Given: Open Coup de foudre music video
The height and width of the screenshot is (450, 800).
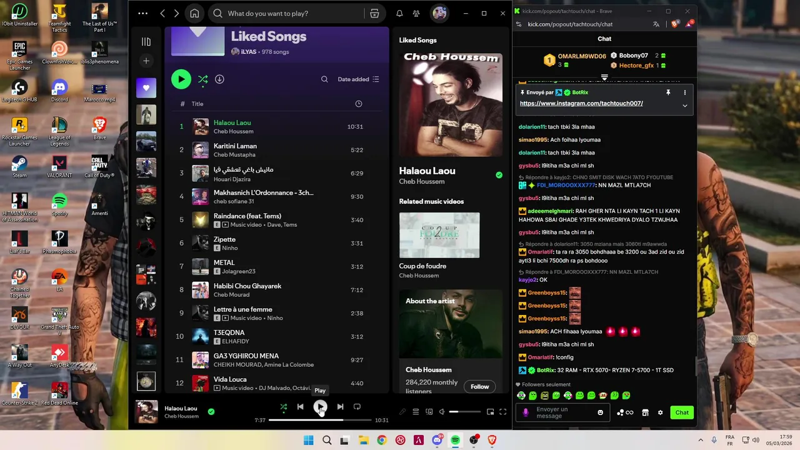Looking at the screenshot, I should tap(439, 236).
